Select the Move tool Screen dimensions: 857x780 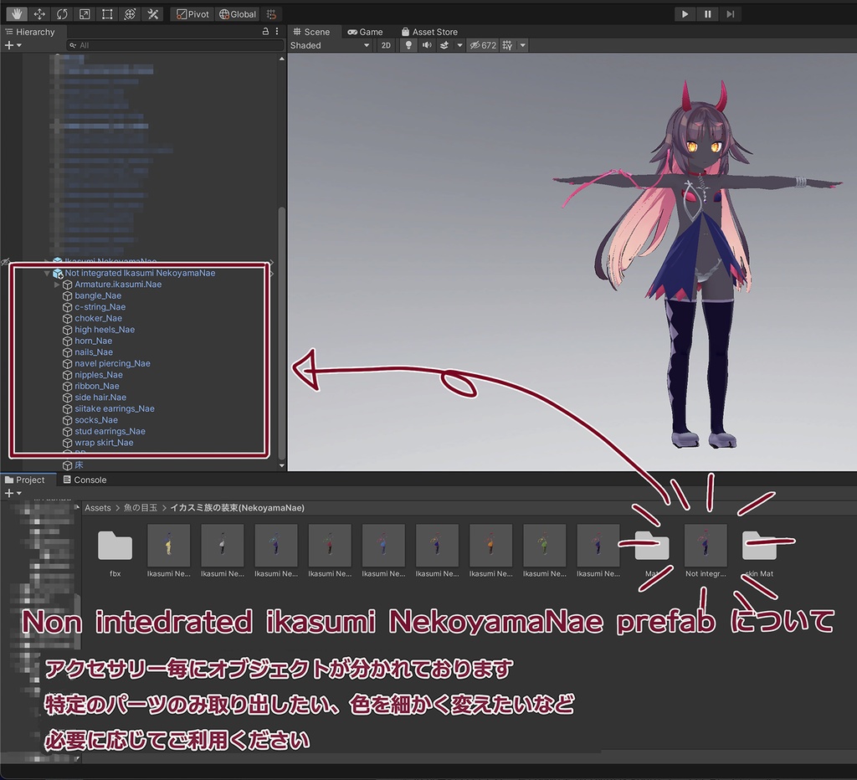tap(39, 13)
